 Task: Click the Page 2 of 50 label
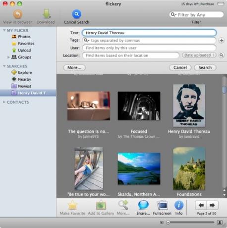point(207,214)
